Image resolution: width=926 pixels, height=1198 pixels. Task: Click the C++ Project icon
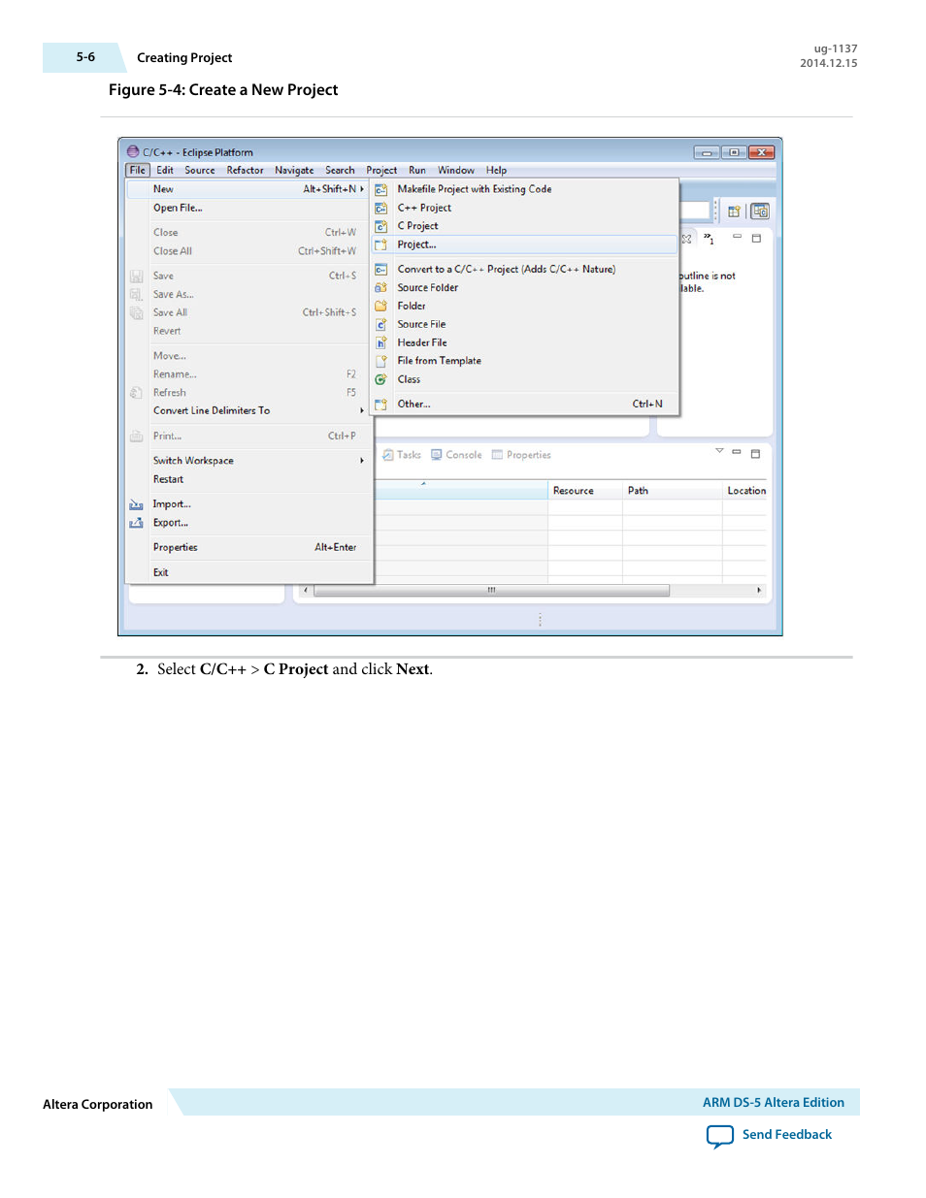[x=381, y=209]
